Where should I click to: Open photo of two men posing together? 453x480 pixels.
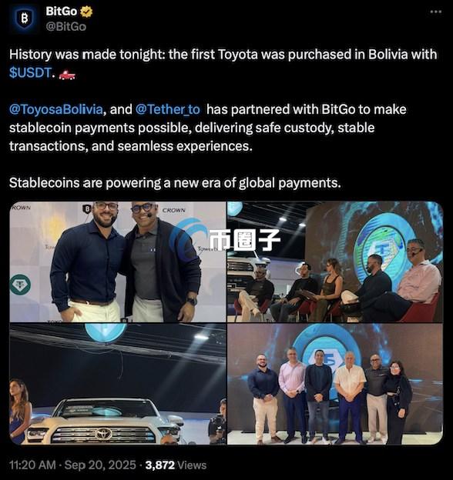click(118, 262)
